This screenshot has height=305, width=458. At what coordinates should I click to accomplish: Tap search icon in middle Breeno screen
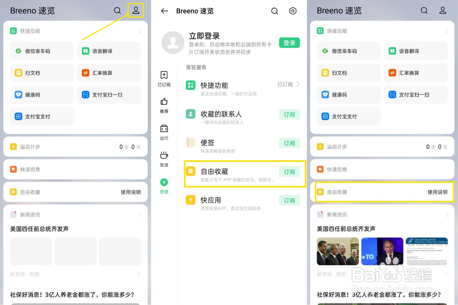pos(275,11)
